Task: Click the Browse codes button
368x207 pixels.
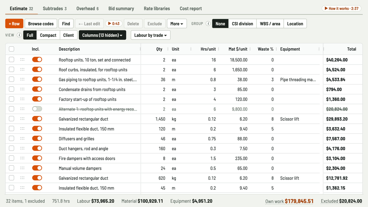Action: [41, 24]
